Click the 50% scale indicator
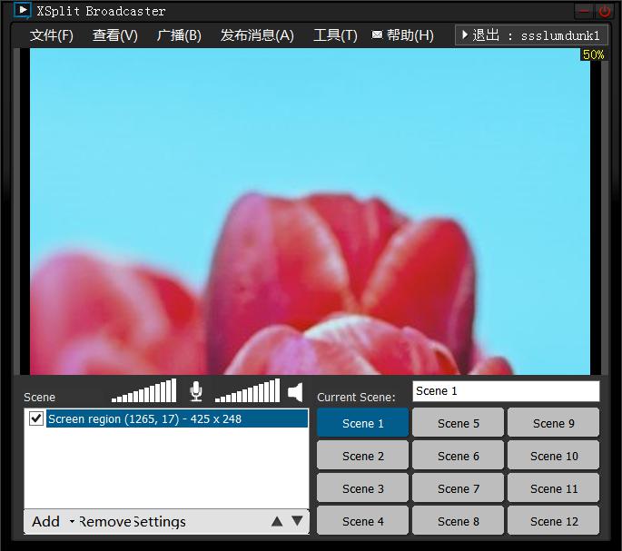 pos(594,54)
